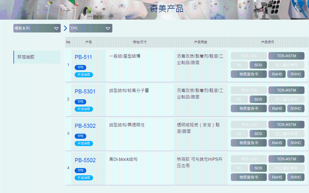The width and height of the screenshot is (309, 193).
Task: Click the 线型结构/较高分子量 feature text
Action: [129, 91]
